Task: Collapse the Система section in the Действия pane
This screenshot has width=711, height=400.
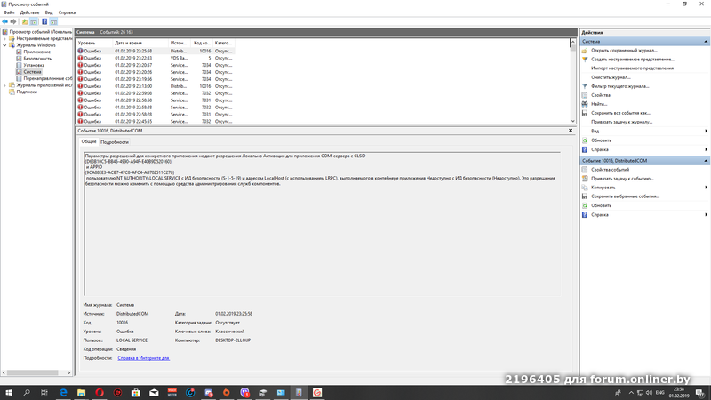Action: pos(706,41)
